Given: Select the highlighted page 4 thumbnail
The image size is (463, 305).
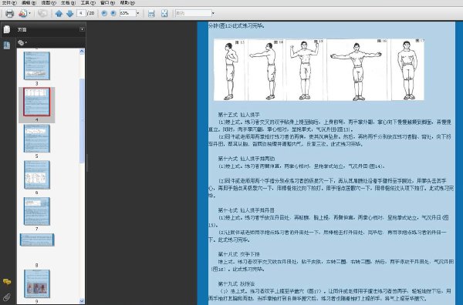Looking at the screenshot, I should pyautogui.click(x=36, y=102).
